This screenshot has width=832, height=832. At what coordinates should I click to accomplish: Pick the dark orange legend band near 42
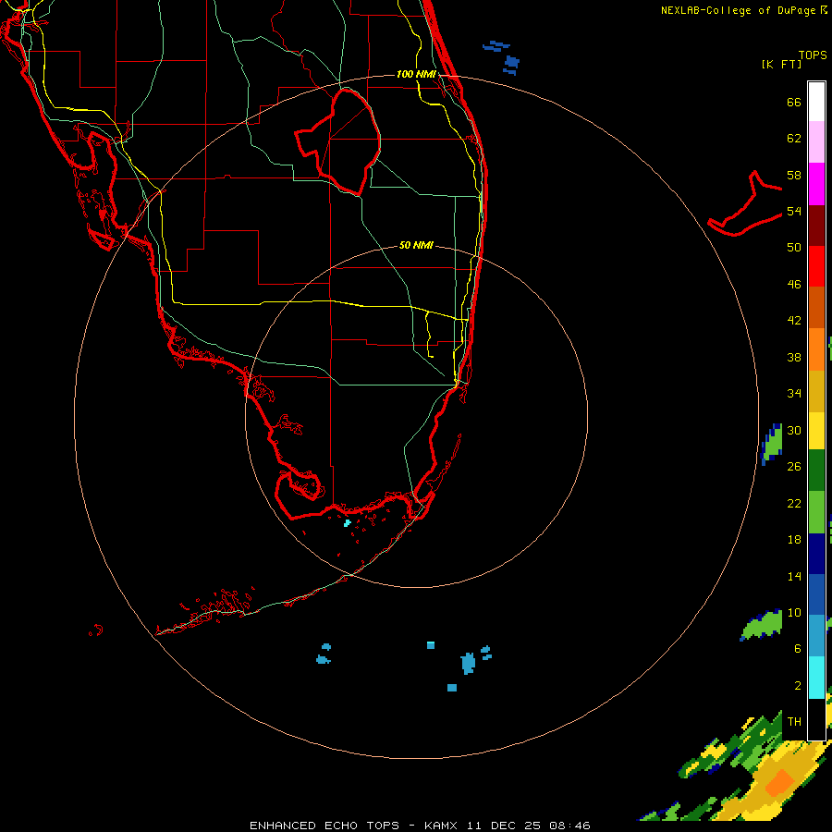(816, 307)
